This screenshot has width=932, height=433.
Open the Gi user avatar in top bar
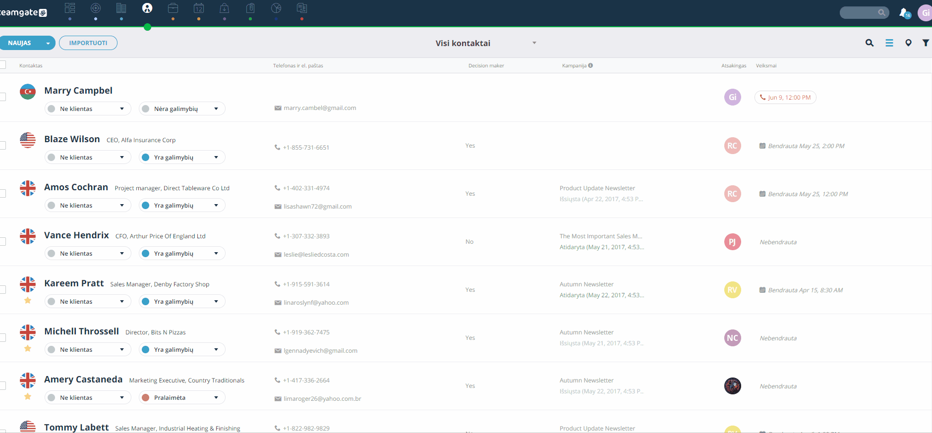[x=925, y=13]
